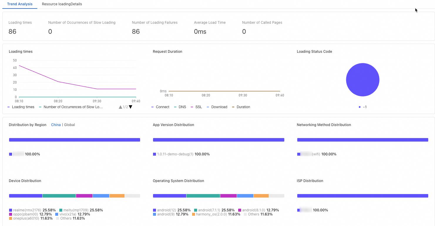The width and height of the screenshot is (435, 226).
Task: Go to next legend page arrow
Action: (131, 107)
